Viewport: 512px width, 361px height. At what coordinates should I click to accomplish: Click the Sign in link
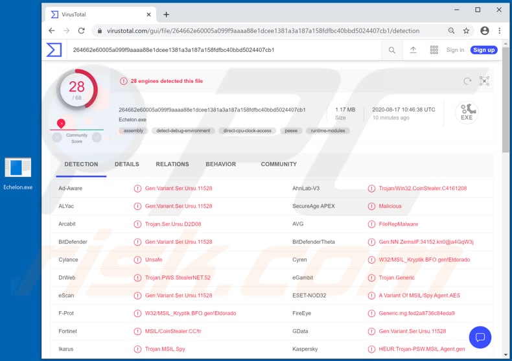(455, 50)
